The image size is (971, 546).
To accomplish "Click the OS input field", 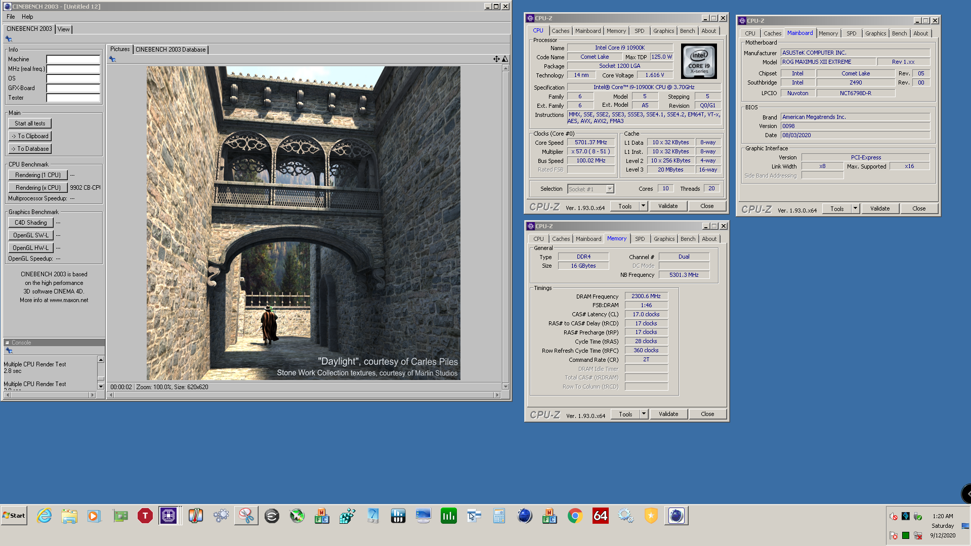I will point(73,78).
